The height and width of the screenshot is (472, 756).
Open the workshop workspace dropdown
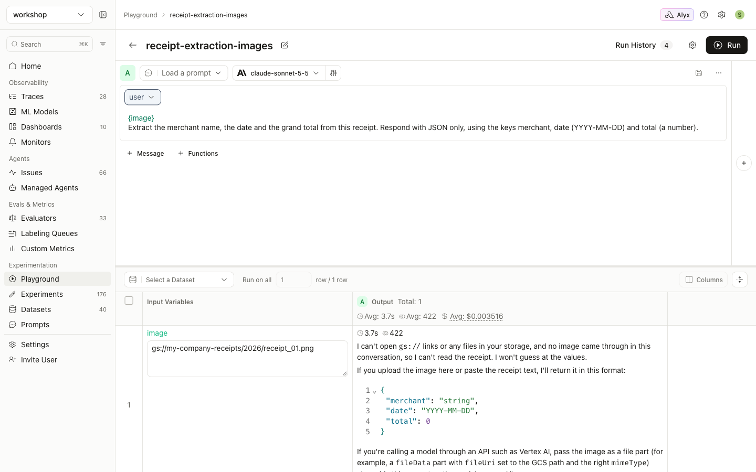[x=49, y=15]
